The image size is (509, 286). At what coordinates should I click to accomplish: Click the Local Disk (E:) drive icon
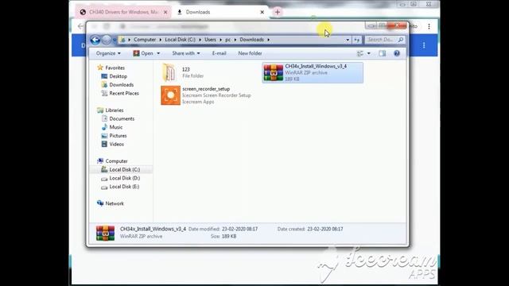(x=104, y=187)
